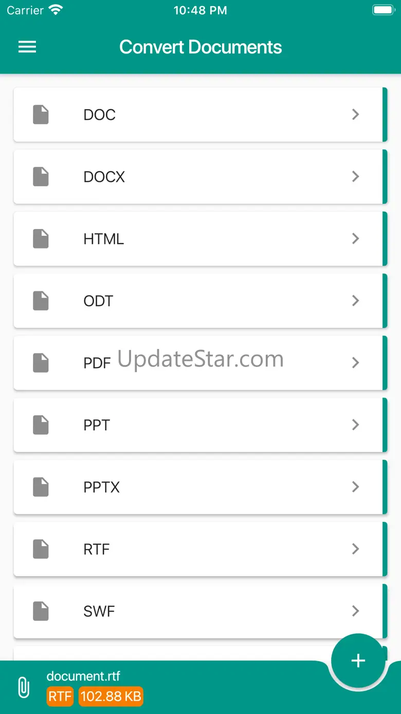Tap the document.rtf file name
The width and height of the screenshot is (401, 714).
click(83, 676)
